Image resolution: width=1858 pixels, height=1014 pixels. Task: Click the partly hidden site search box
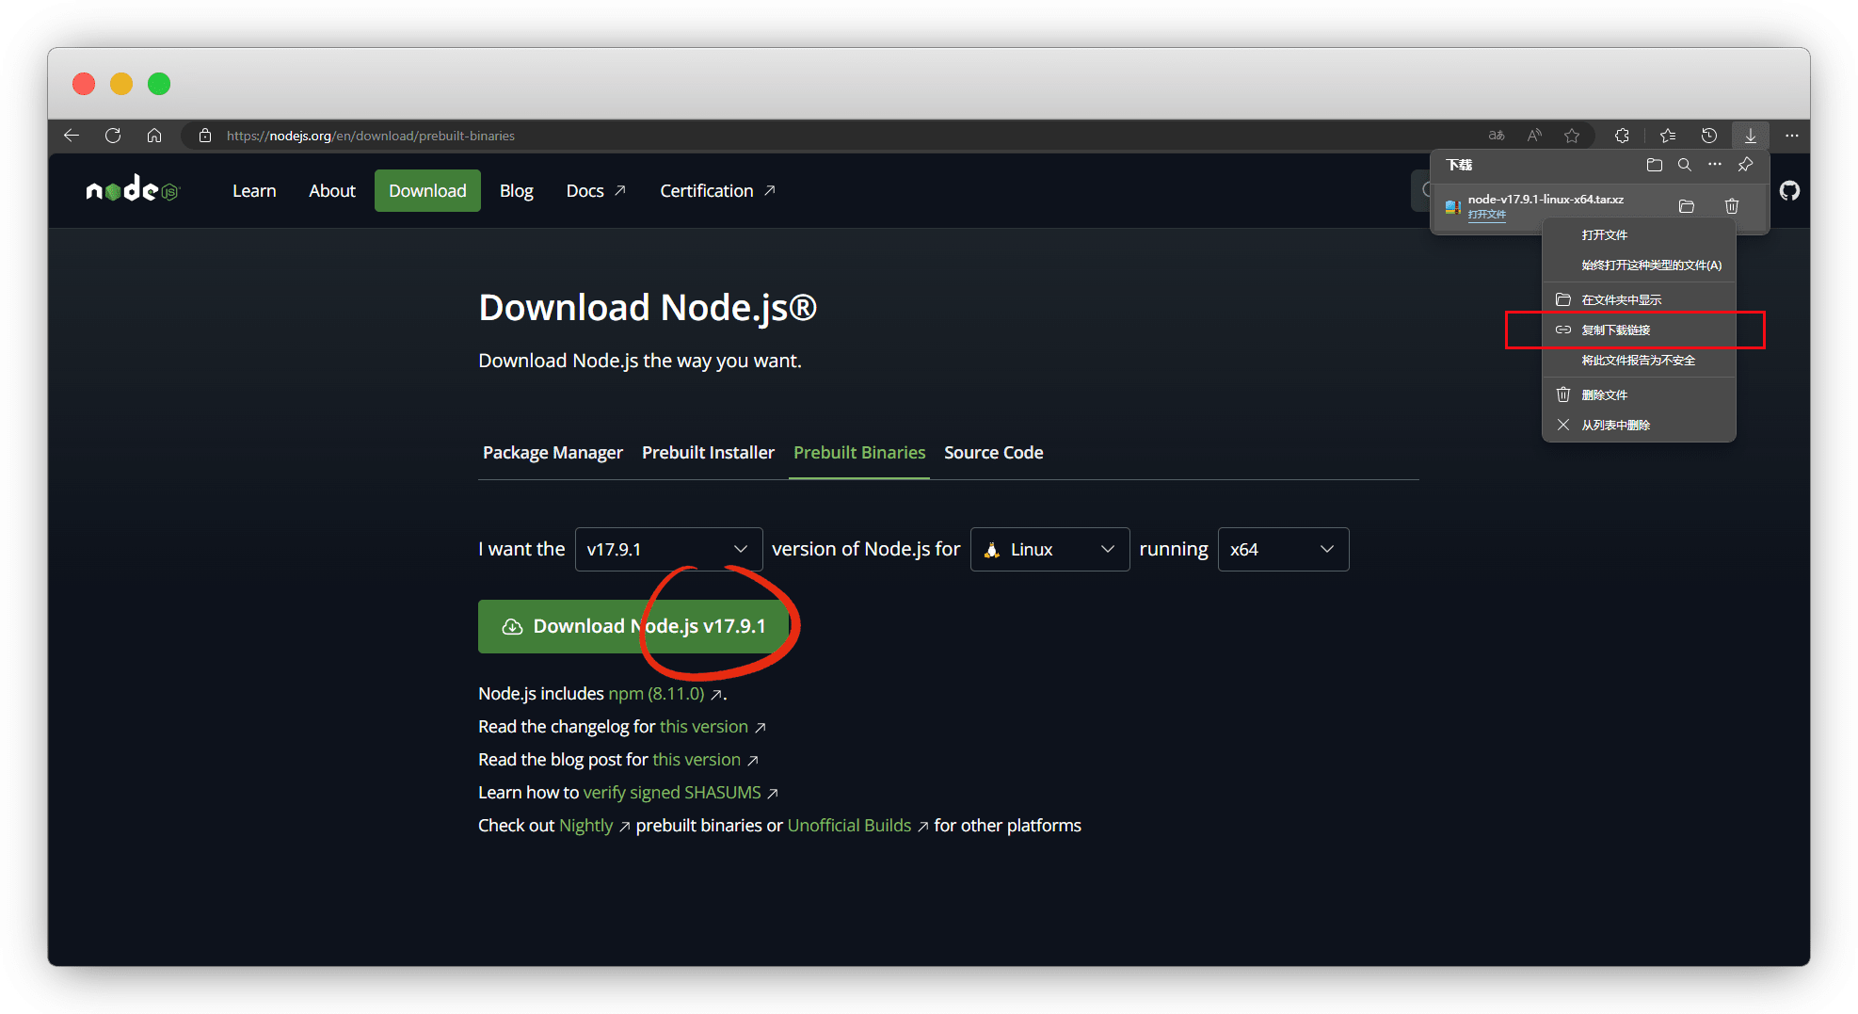(1423, 191)
